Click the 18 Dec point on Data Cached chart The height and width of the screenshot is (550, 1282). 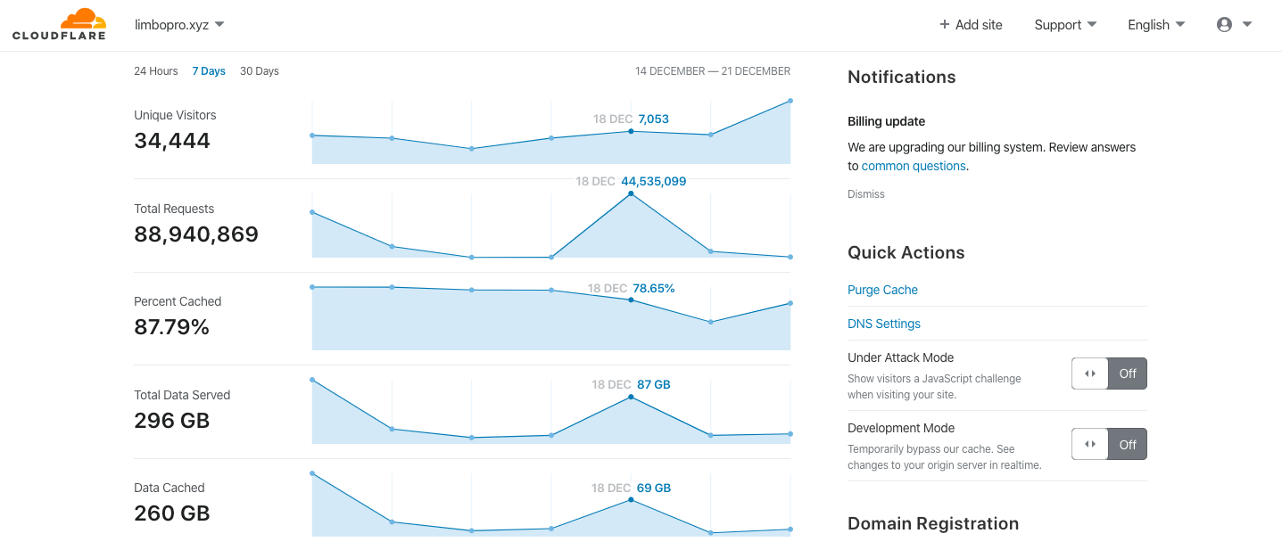pyautogui.click(x=631, y=500)
